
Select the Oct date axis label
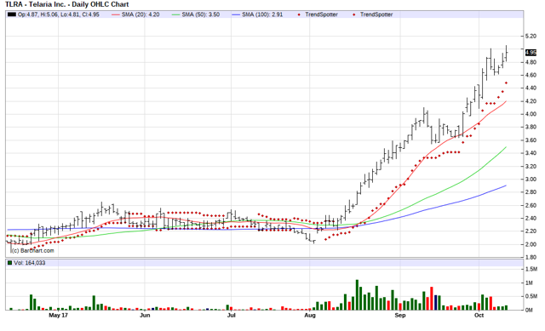(479, 315)
